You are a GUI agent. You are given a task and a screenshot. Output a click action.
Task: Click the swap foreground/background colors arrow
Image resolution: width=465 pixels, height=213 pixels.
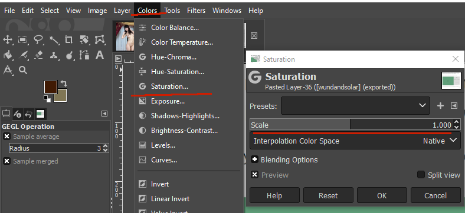coord(63,84)
